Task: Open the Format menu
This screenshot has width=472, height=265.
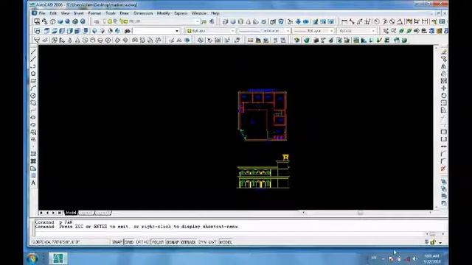Action: click(x=94, y=13)
